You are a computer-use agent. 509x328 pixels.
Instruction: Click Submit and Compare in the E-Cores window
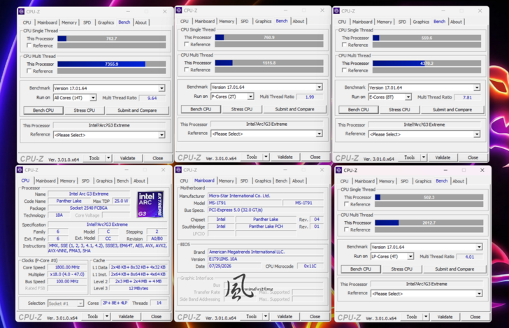pos(452,110)
